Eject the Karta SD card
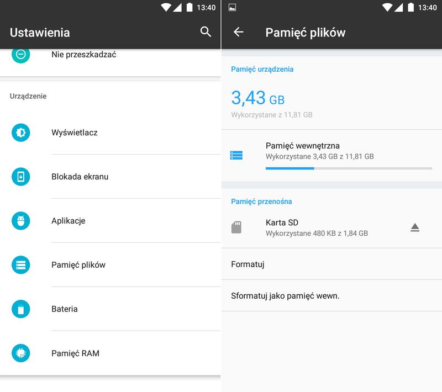The width and height of the screenshot is (442, 392). tap(415, 227)
